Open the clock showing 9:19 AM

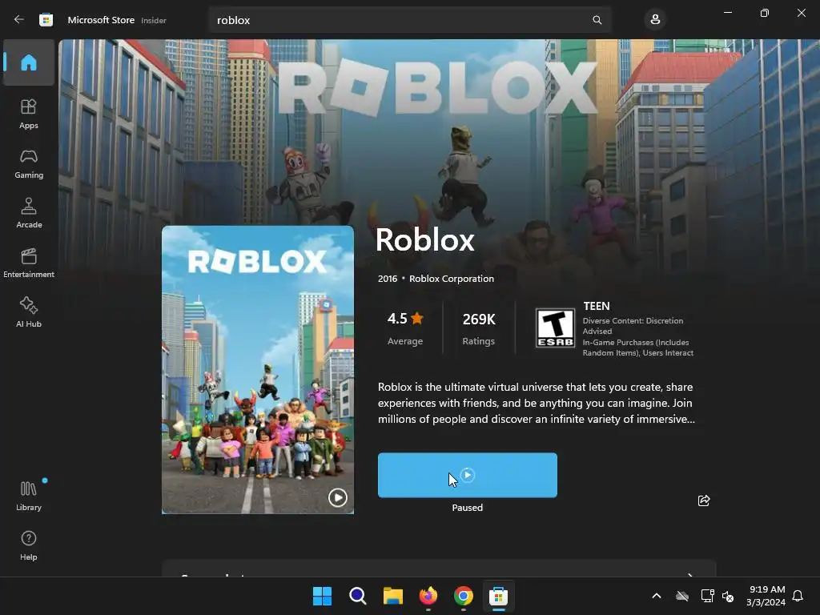[766, 596]
